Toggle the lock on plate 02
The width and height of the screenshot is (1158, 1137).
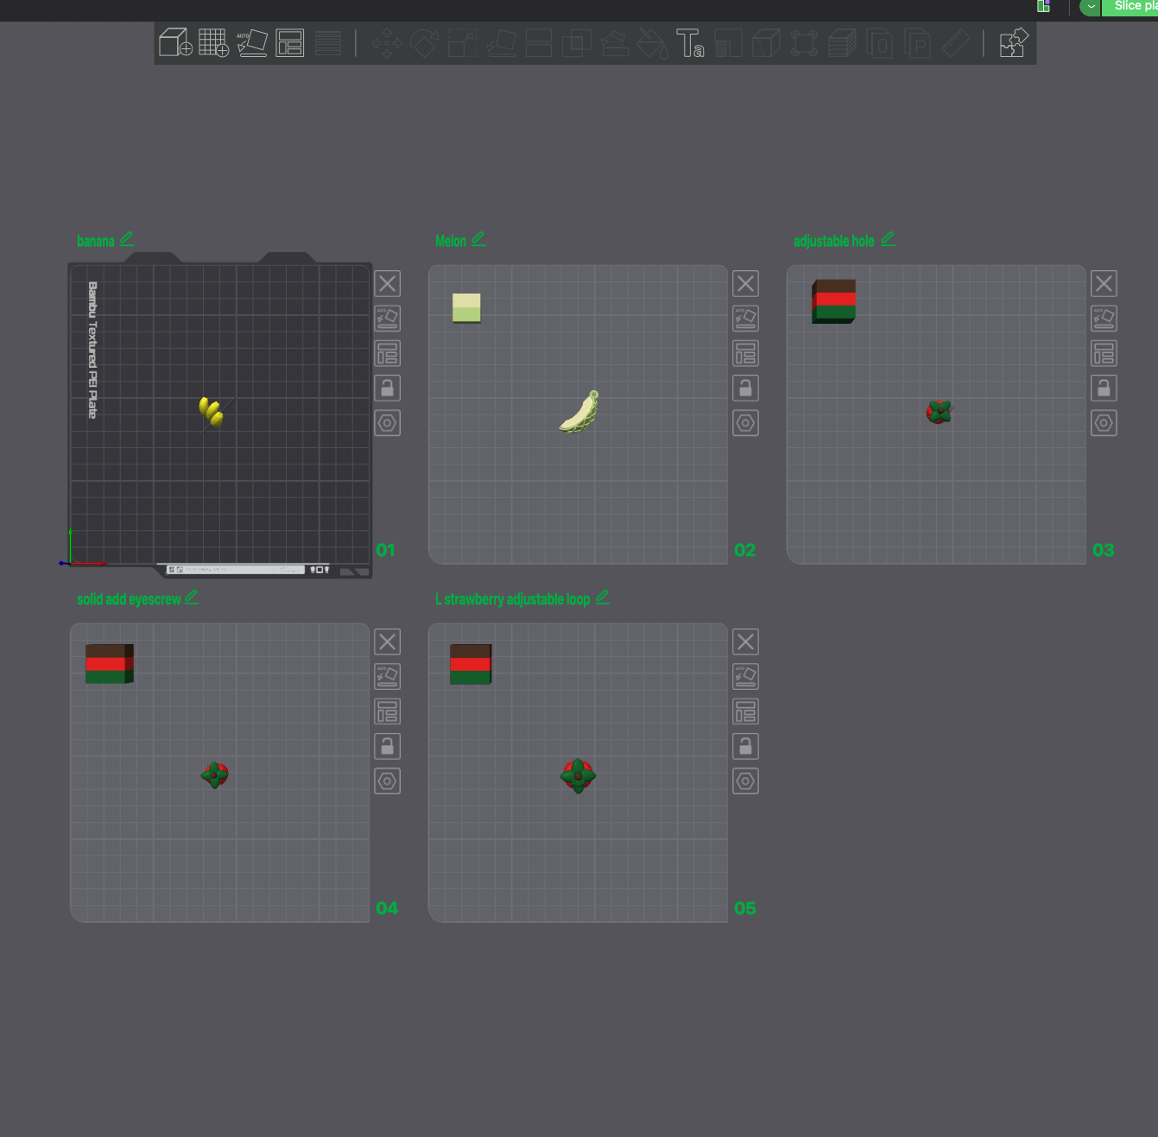[x=746, y=388]
